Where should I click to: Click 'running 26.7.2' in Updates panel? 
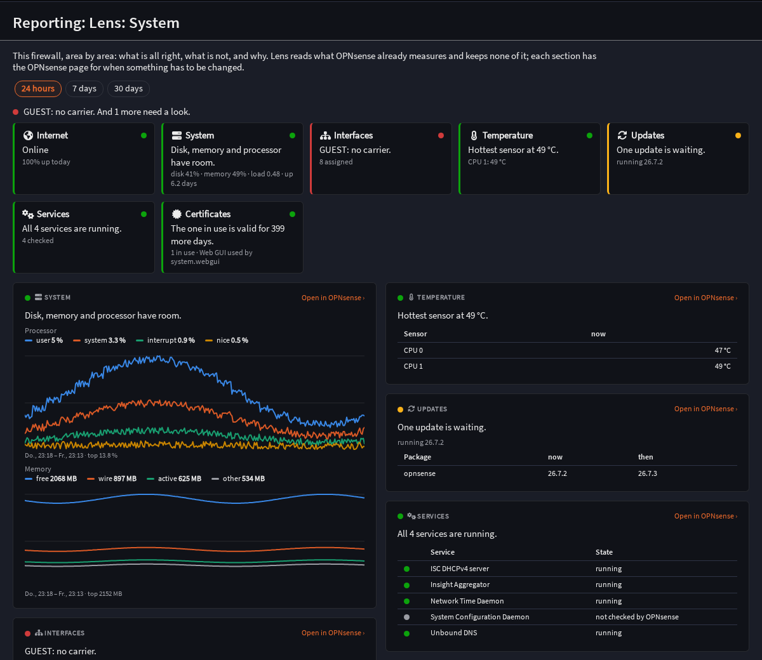click(x=420, y=442)
